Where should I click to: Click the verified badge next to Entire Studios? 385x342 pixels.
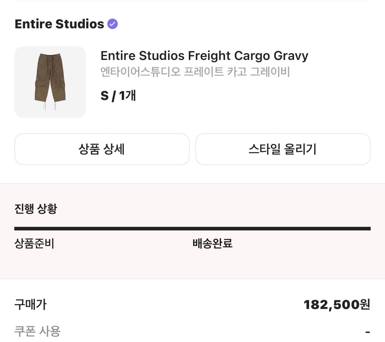[x=112, y=24]
